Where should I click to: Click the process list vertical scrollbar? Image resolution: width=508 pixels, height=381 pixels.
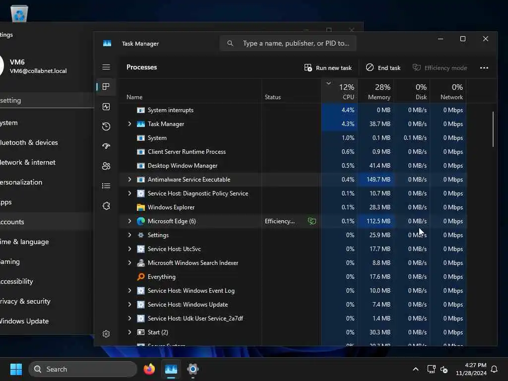point(493,129)
